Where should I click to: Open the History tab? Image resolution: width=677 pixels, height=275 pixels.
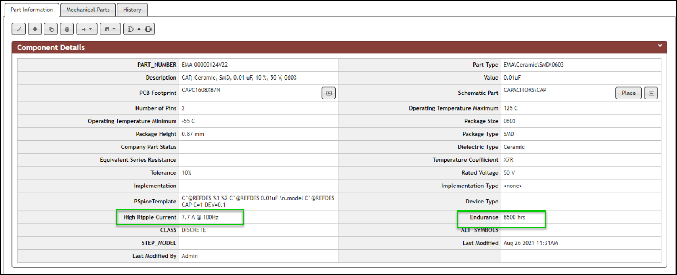click(x=132, y=10)
